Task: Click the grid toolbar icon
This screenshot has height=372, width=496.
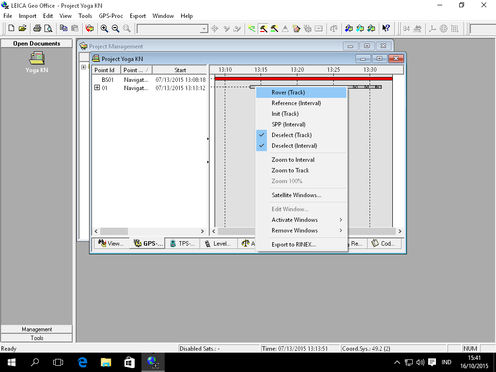Action: [455, 29]
